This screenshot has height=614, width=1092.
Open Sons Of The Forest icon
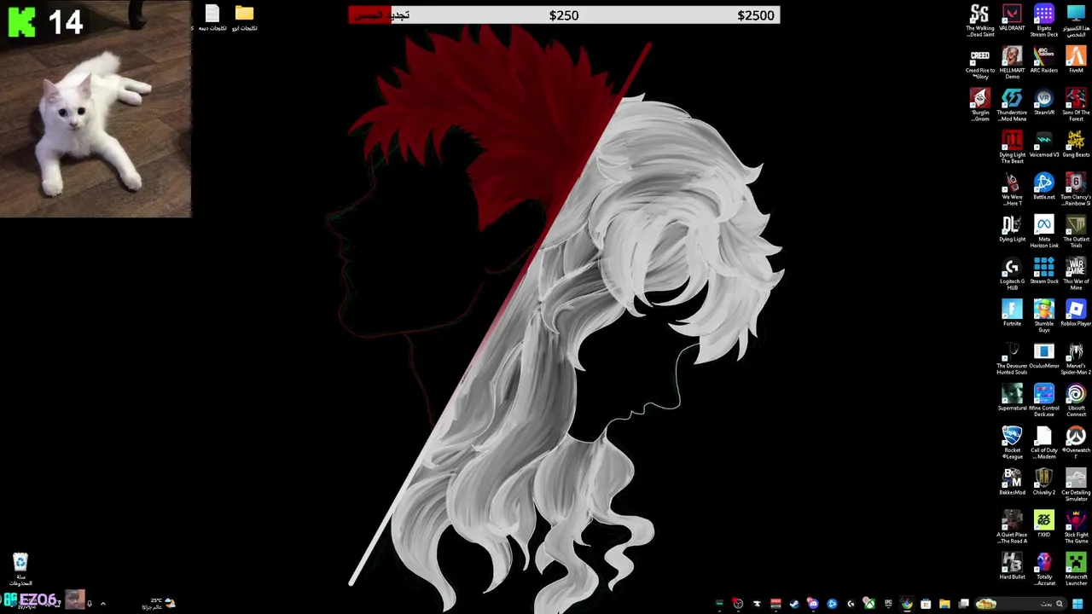click(x=1076, y=105)
